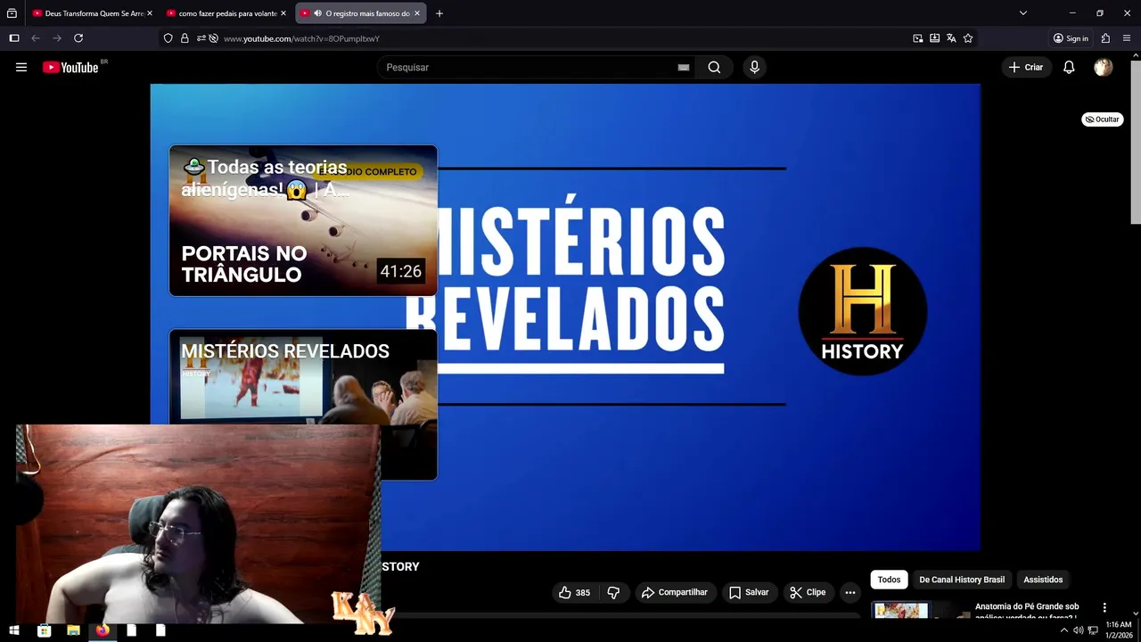The image size is (1141, 642).
Task: Close the como fazer pedais tab
Action: pyautogui.click(x=283, y=13)
